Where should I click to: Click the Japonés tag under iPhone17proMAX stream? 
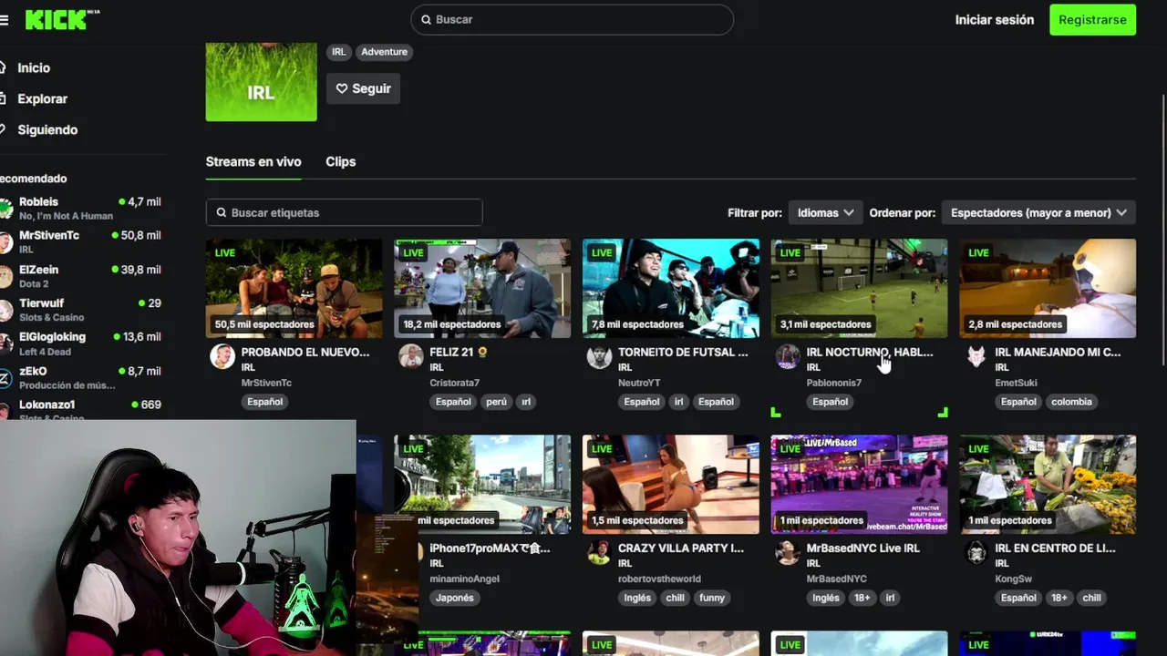tap(455, 598)
